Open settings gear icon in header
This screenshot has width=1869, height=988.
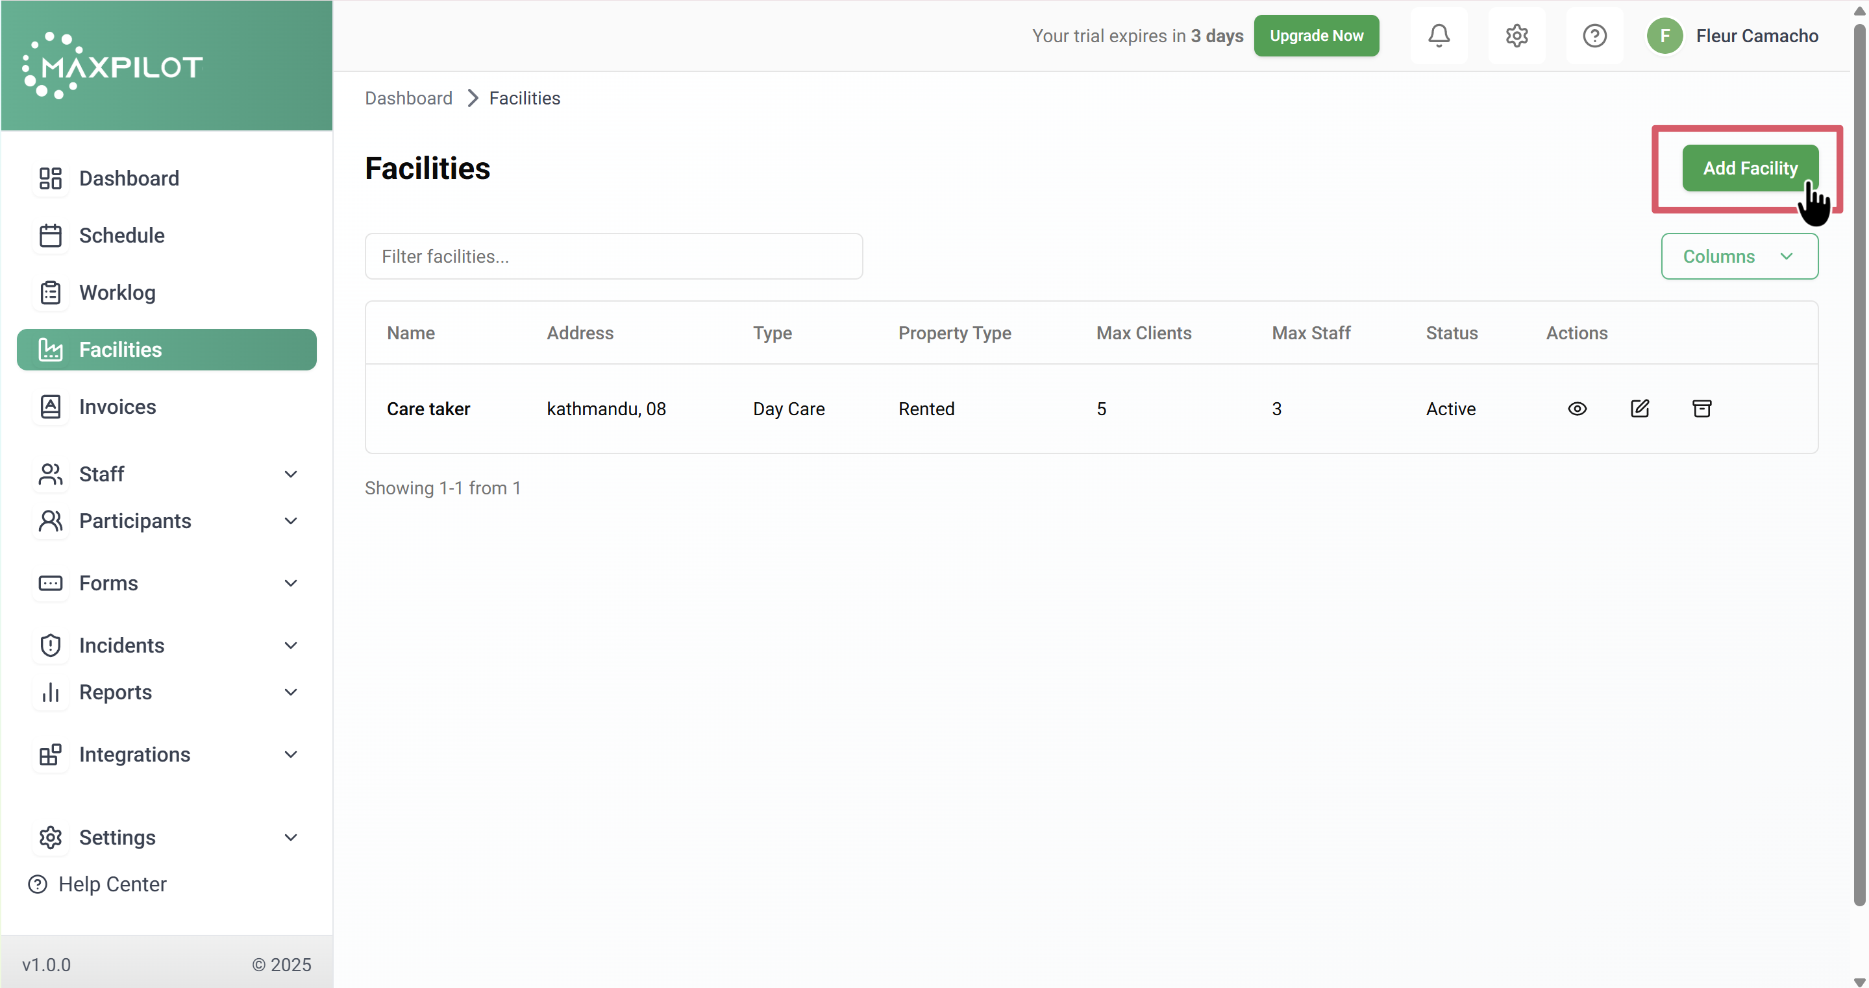1516,36
